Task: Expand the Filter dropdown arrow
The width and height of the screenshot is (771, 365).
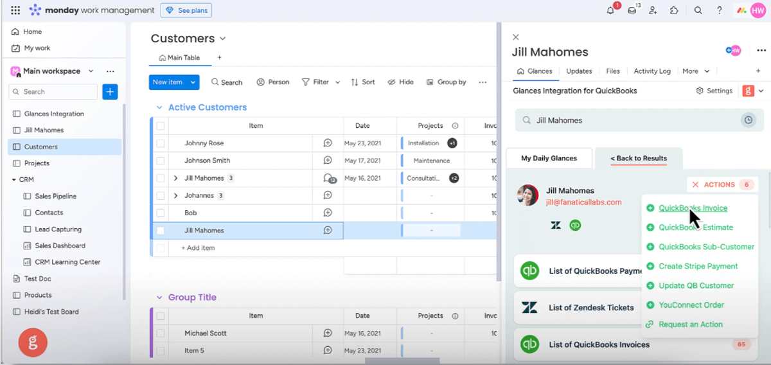Action: tap(338, 82)
